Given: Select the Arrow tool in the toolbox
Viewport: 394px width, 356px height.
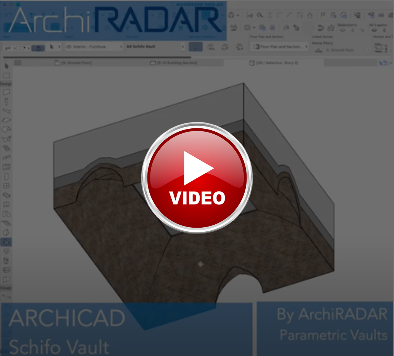Looking at the screenshot, I should pos(6,66).
